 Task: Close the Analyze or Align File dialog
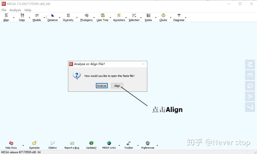143,64
